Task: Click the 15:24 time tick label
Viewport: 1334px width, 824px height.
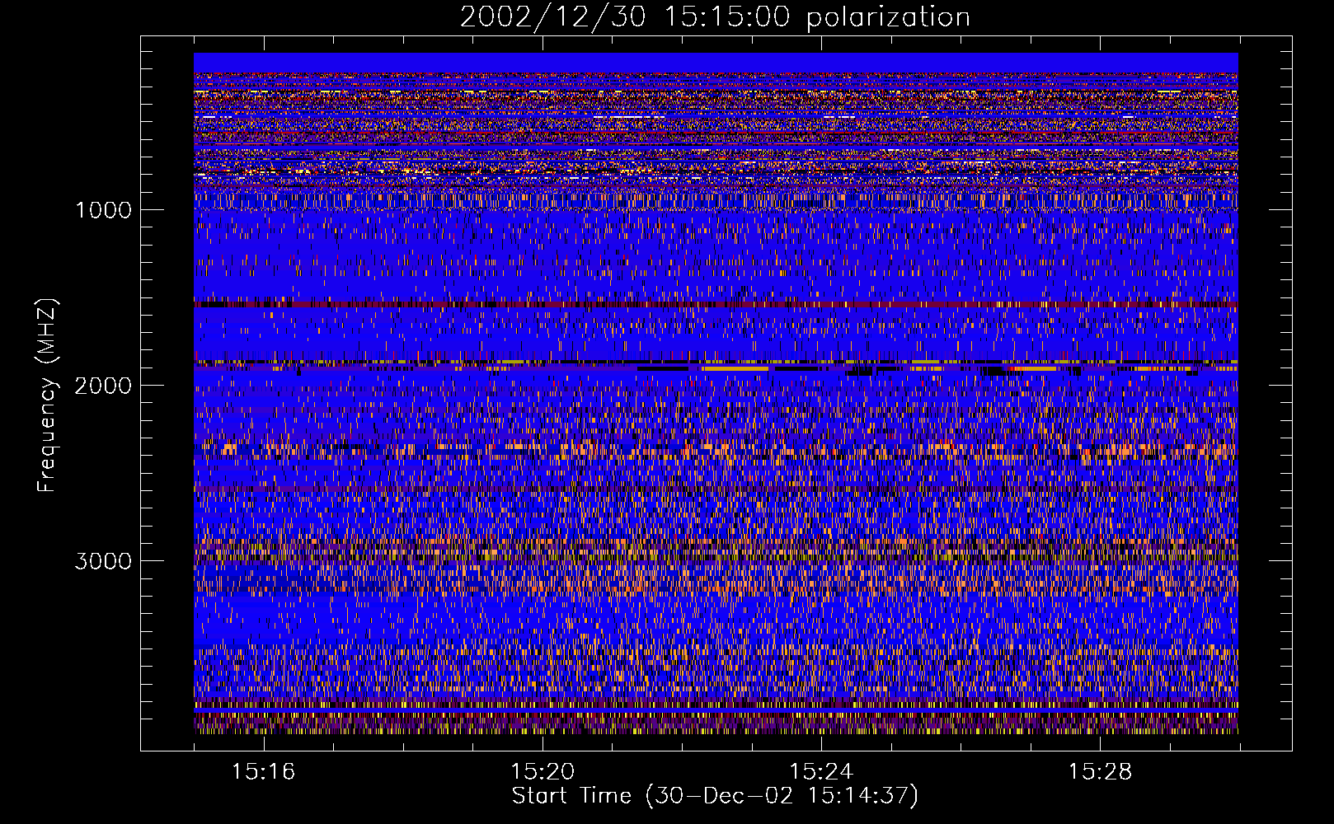Action: (820, 772)
